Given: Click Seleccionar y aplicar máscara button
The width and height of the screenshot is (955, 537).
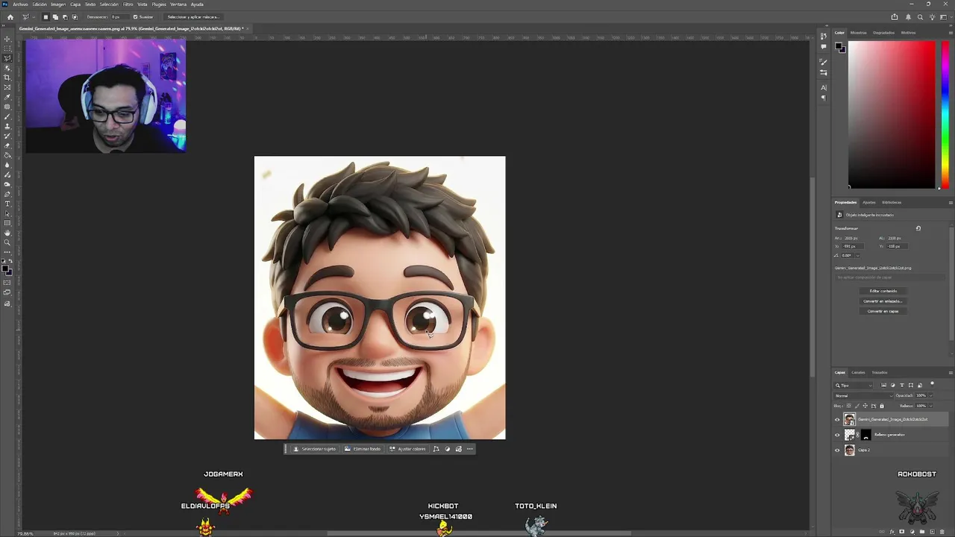Looking at the screenshot, I should coord(193,17).
